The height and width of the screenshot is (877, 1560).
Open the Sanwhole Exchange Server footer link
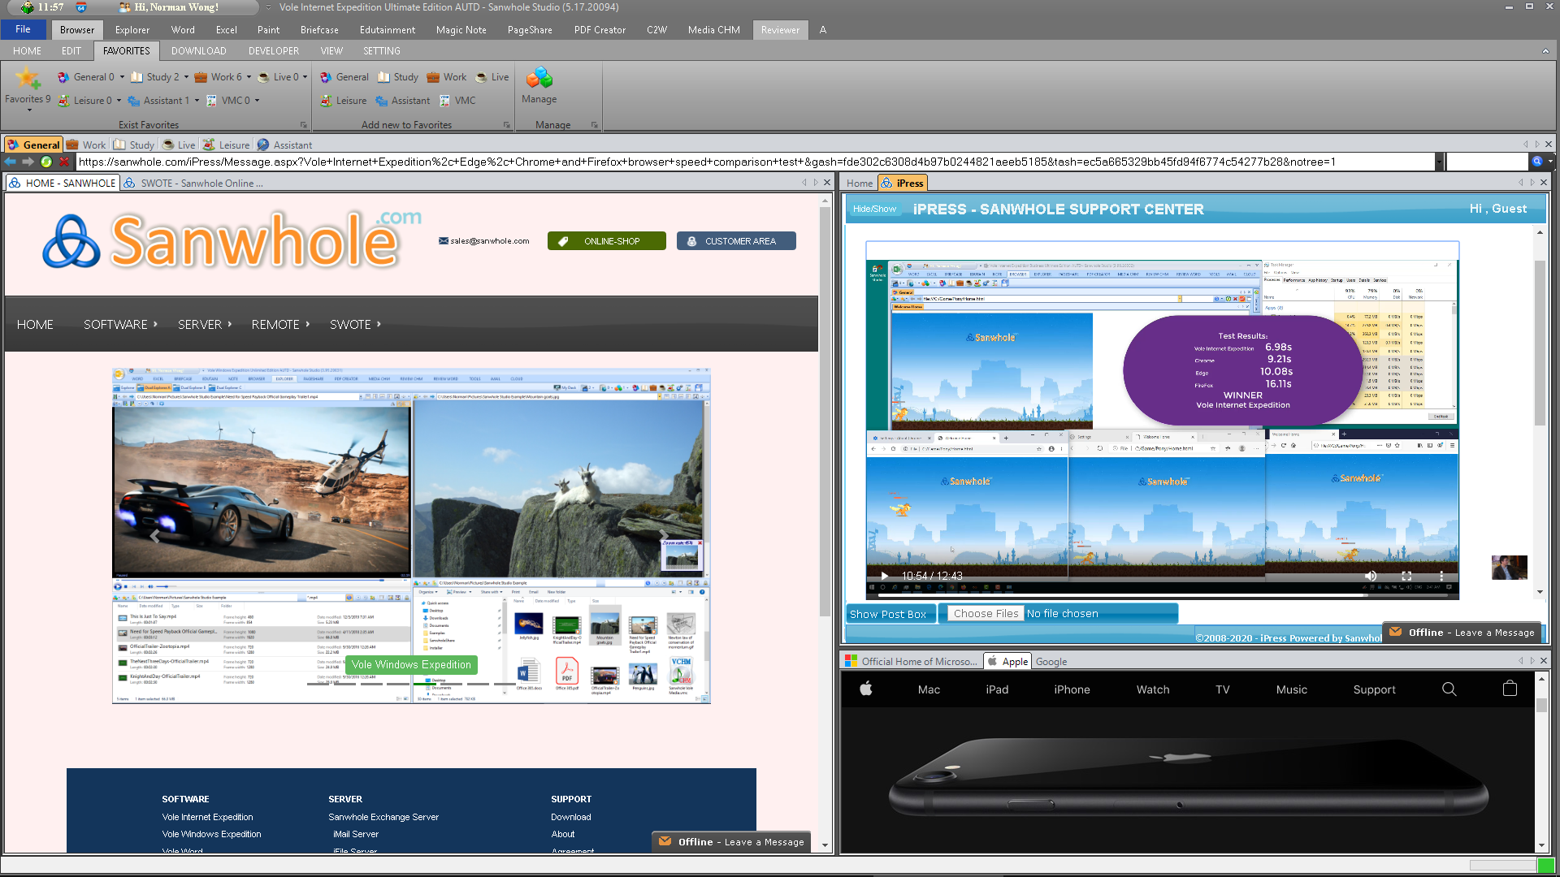pyautogui.click(x=383, y=817)
